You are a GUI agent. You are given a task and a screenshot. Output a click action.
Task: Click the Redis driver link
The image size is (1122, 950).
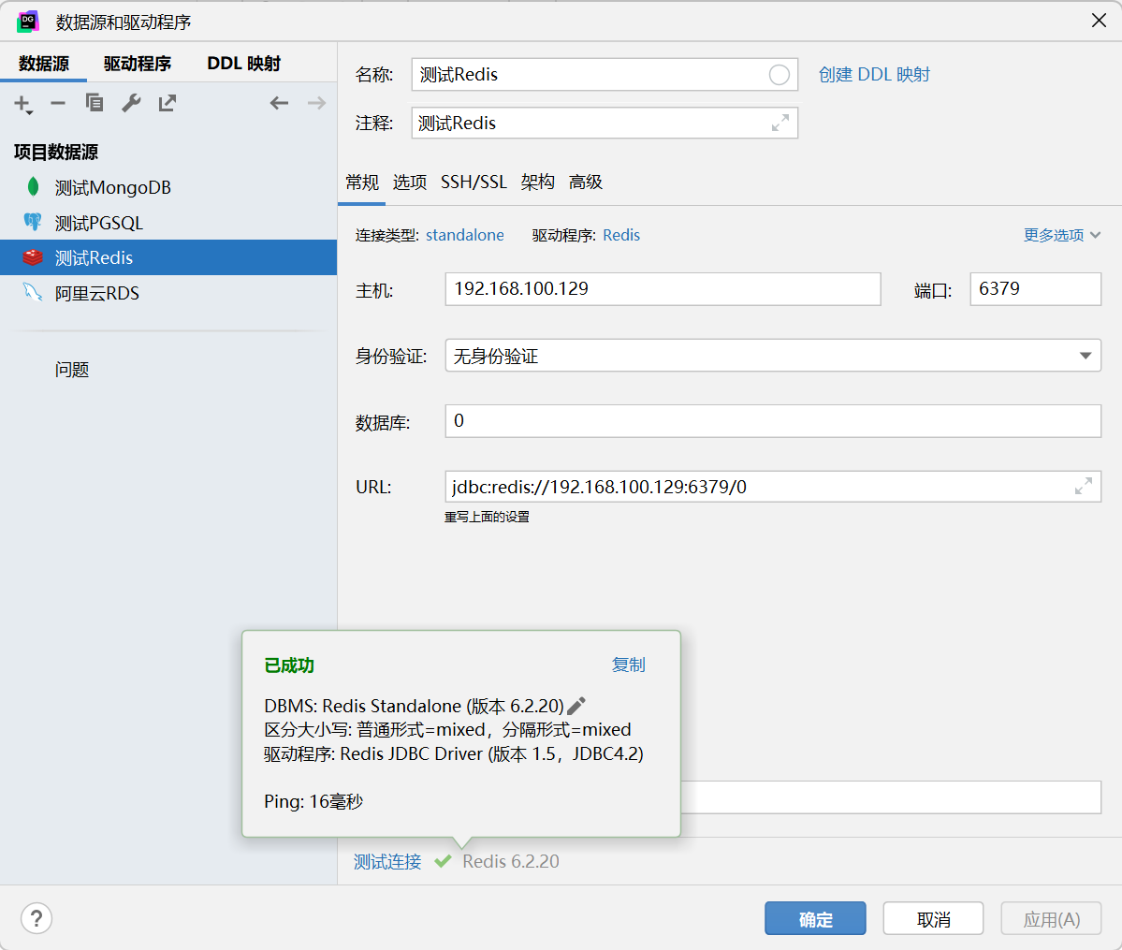click(x=621, y=235)
